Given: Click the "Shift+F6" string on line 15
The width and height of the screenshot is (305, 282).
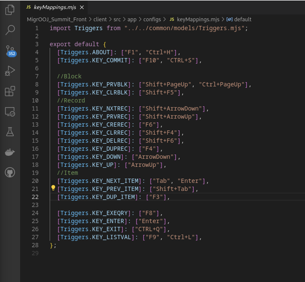Looking at the screenshot, I should 160,141.
